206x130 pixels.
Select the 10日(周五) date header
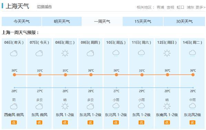tap(116, 42)
